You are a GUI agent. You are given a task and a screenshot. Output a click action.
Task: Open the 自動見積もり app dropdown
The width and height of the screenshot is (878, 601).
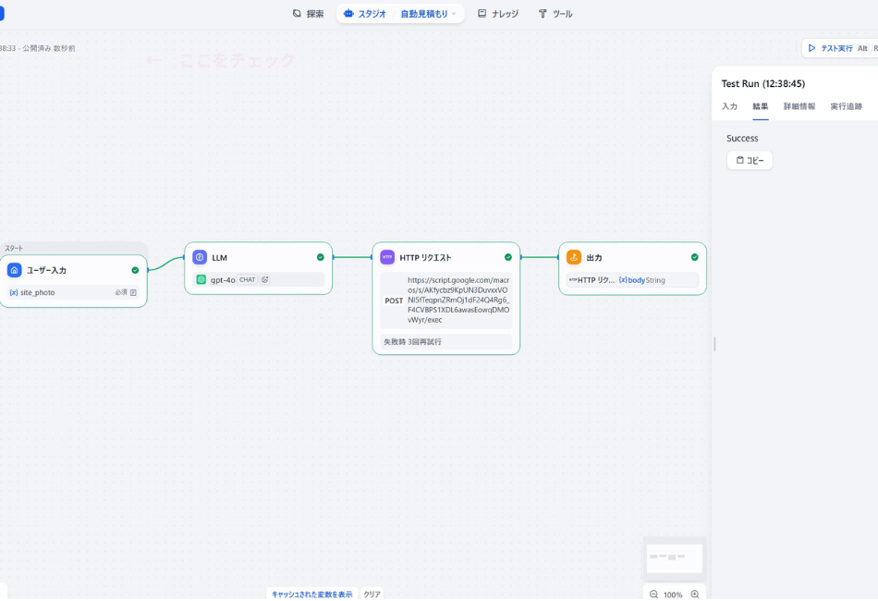coord(428,14)
